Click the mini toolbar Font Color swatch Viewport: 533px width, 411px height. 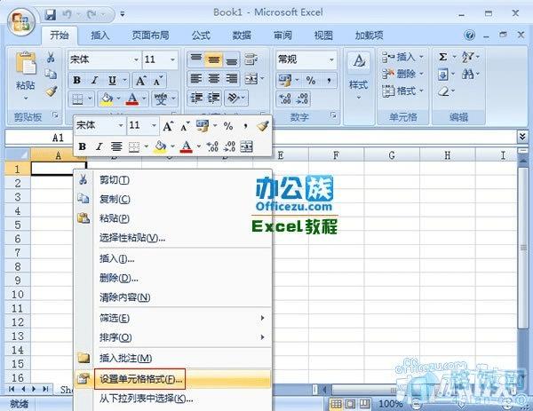coord(186,146)
